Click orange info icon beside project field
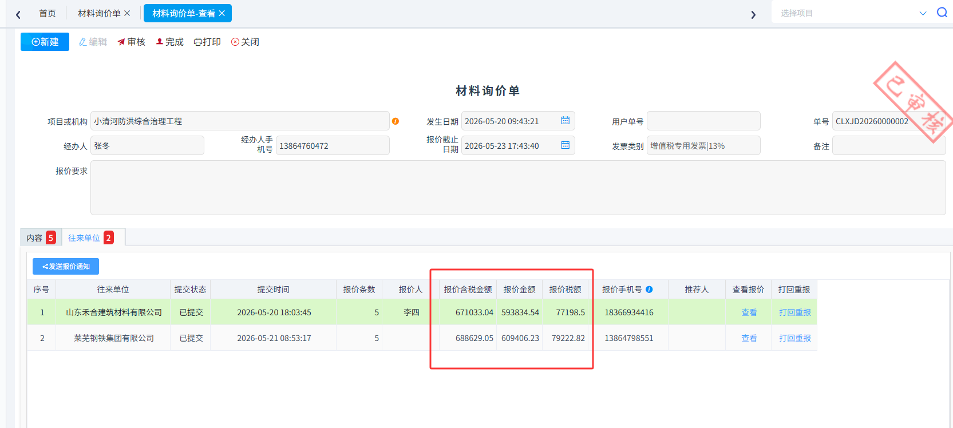Screen dimensions: 953x428 pyautogui.click(x=396, y=121)
